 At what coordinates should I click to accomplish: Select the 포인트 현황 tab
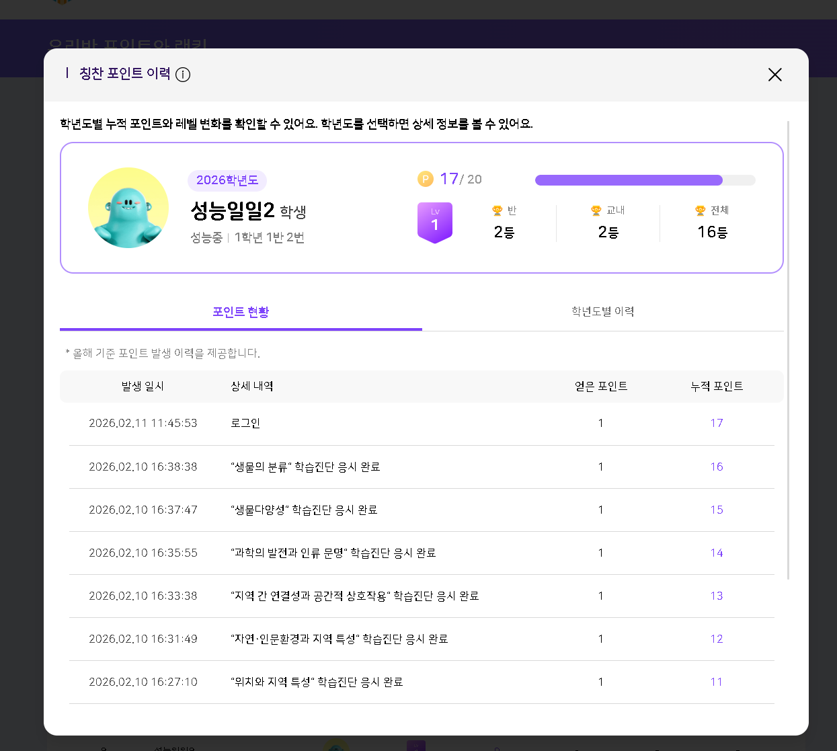coord(241,311)
